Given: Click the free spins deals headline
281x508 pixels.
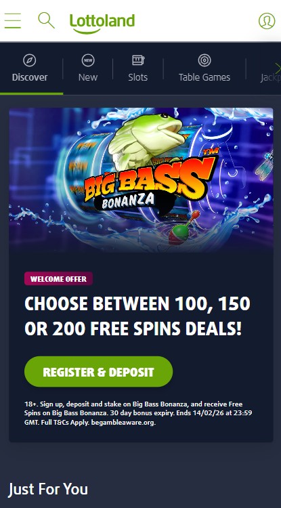Looking at the screenshot, I should [137, 316].
